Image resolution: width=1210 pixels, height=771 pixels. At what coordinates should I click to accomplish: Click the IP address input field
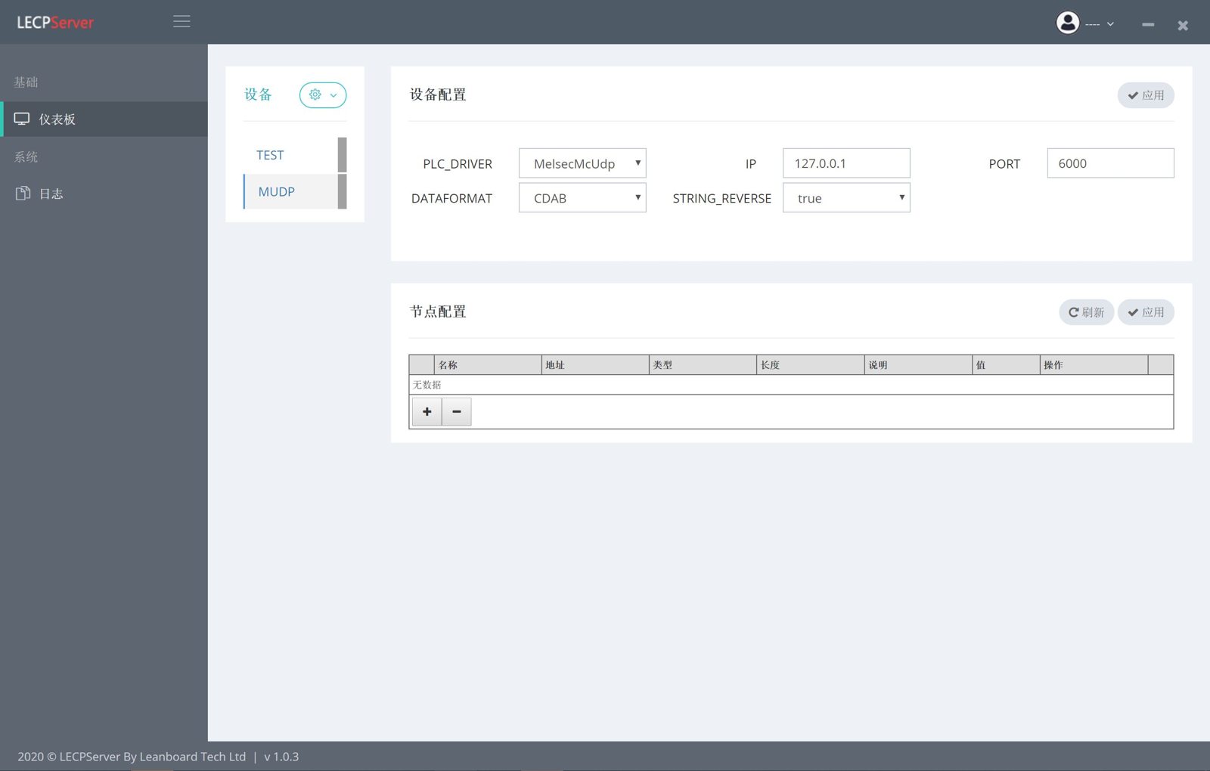coord(846,163)
